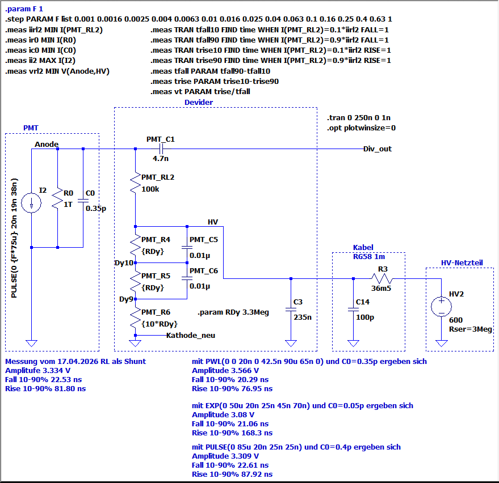Click the '.step PARAM F list' directive
The width and height of the screenshot is (499, 483).
point(199,19)
